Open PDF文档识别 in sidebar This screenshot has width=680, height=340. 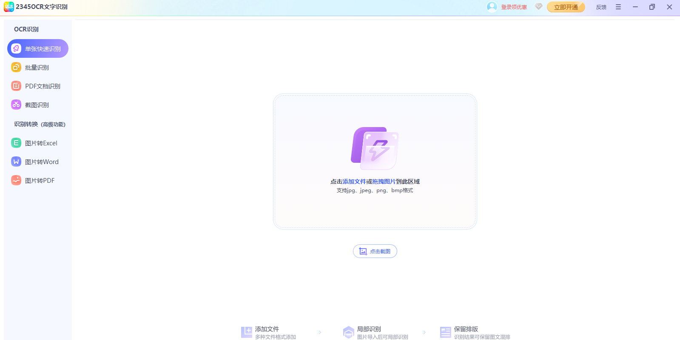[x=42, y=86]
